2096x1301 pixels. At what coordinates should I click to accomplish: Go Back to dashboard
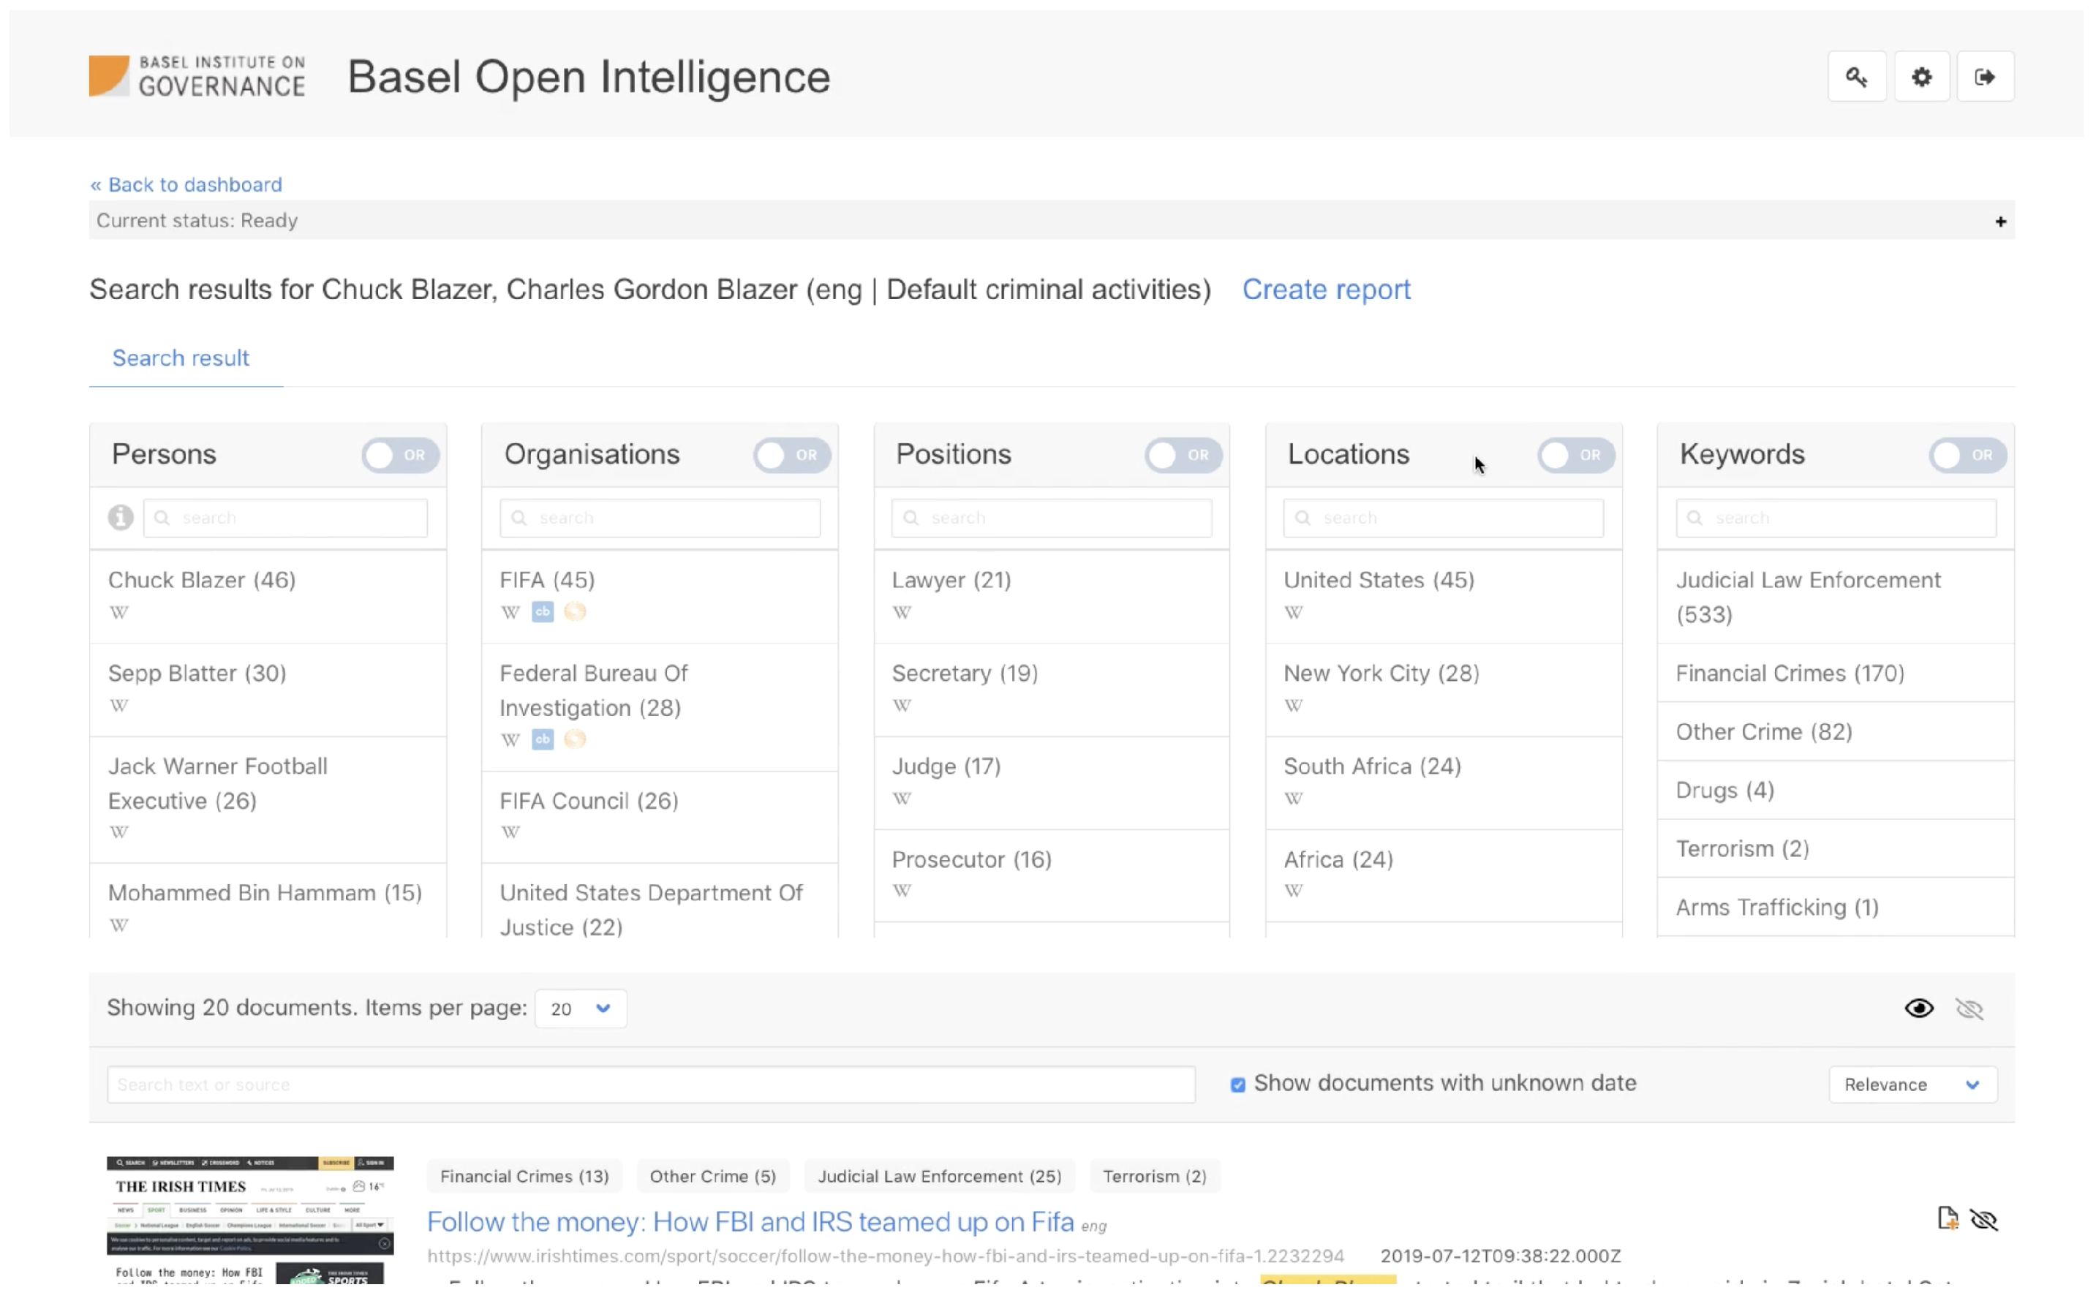(x=186, y=184)
